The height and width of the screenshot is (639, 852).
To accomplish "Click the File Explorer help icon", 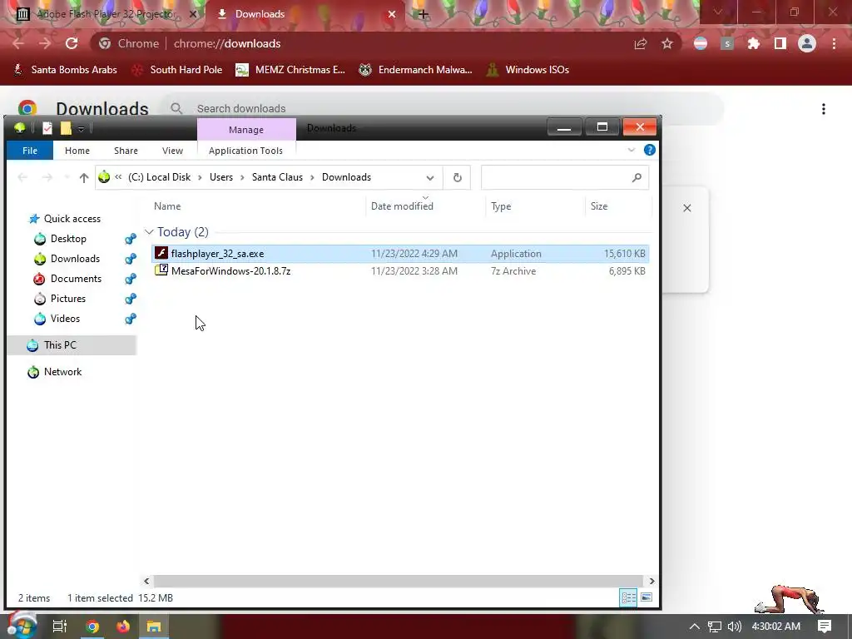I will (649, 150).
